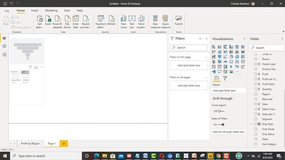
Task: Connect to SQL Server
Action: click(67, 22)
